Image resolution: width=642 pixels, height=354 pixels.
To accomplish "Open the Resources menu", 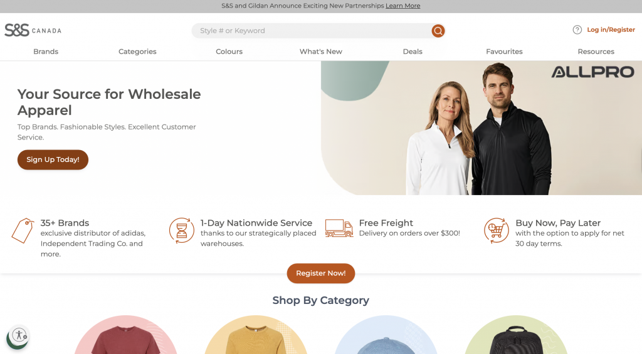I will pos(596,51).
